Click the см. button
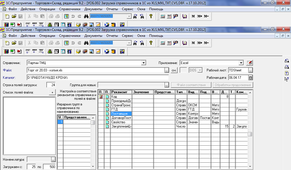291x170 pixels. pyautogui.click(x=174, y=70)
